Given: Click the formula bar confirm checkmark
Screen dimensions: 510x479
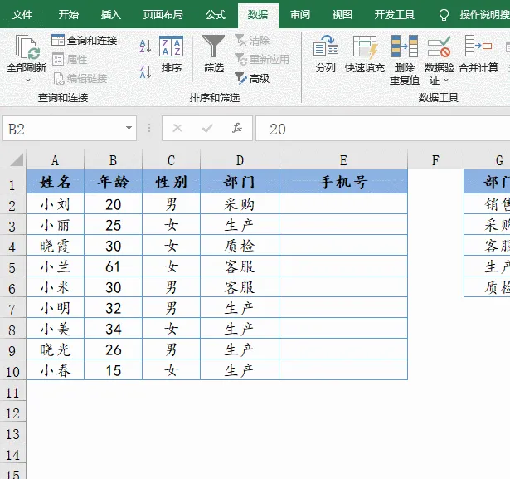Looking at the screenshot, I should point(207,129).
